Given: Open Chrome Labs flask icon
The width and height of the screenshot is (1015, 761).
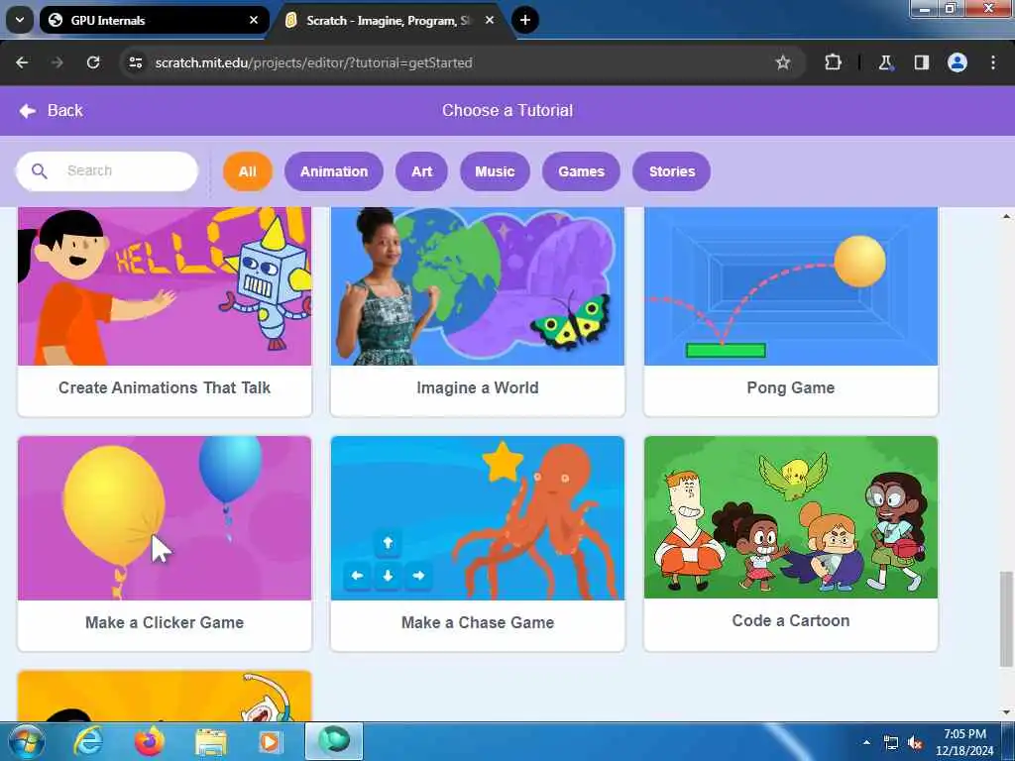Looking at the screenshot, I should coord(885,62).
